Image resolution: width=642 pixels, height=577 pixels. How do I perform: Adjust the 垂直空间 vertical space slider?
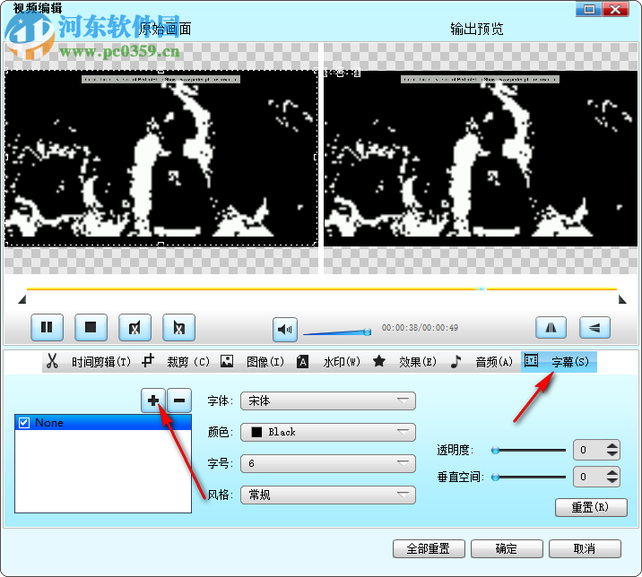(496, 478)
